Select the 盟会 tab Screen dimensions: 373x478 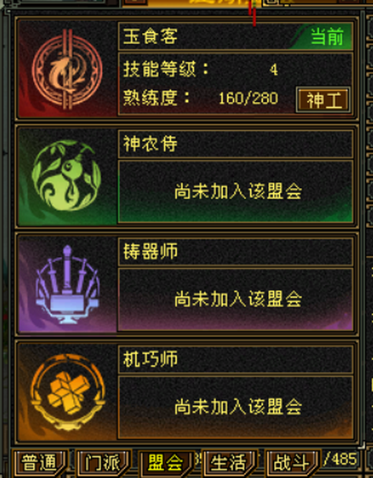point(166,463)
